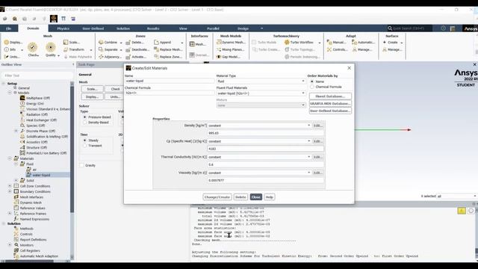Click the Combine zones icon
The width and height of the screenshot is (478, 269).
point(101,42)
